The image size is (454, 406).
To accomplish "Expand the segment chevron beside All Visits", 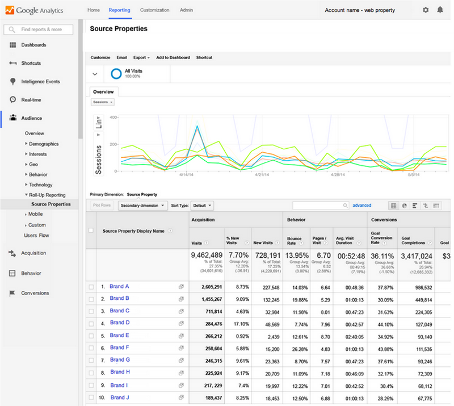I will point(95,74).
